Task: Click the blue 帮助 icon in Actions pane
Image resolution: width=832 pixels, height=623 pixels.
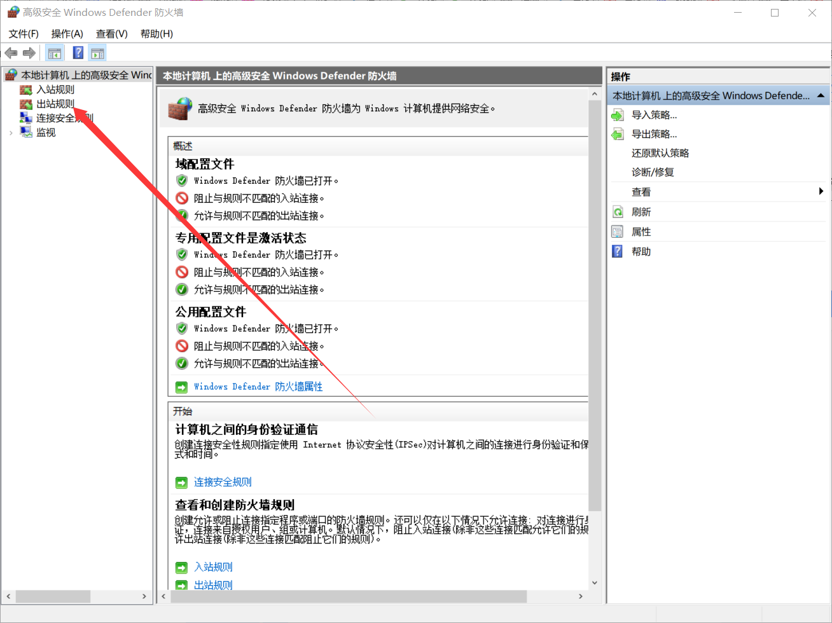Action: [617, 251]
